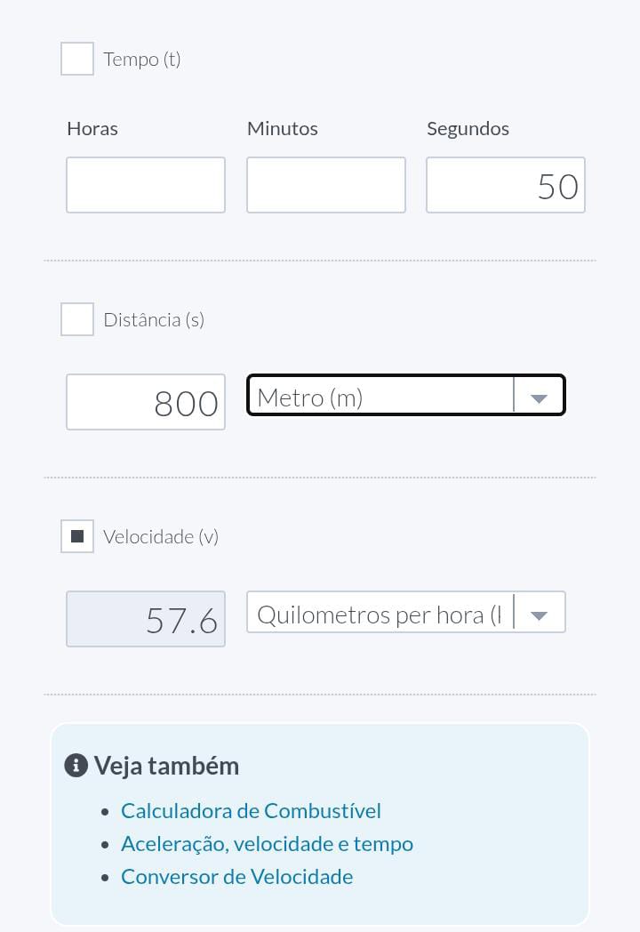The width and height of the screenshot is (640, 932).
Task: Follow the Conversor de Velocidade link
Action: coord(236,877)
